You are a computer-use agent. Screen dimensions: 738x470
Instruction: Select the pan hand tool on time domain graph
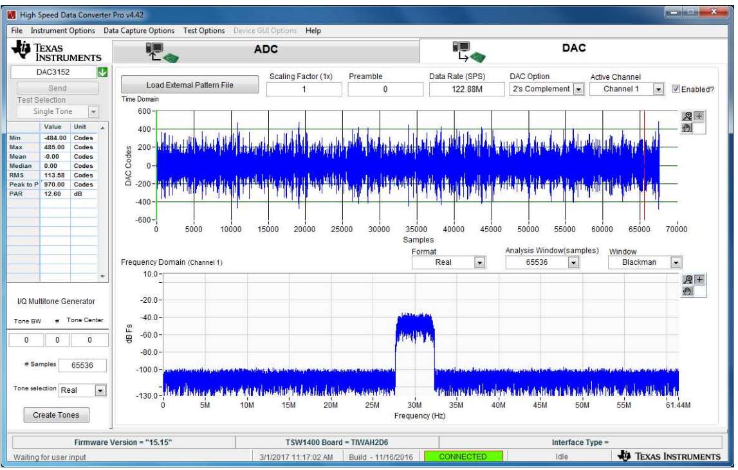click(x=688, y=127)
